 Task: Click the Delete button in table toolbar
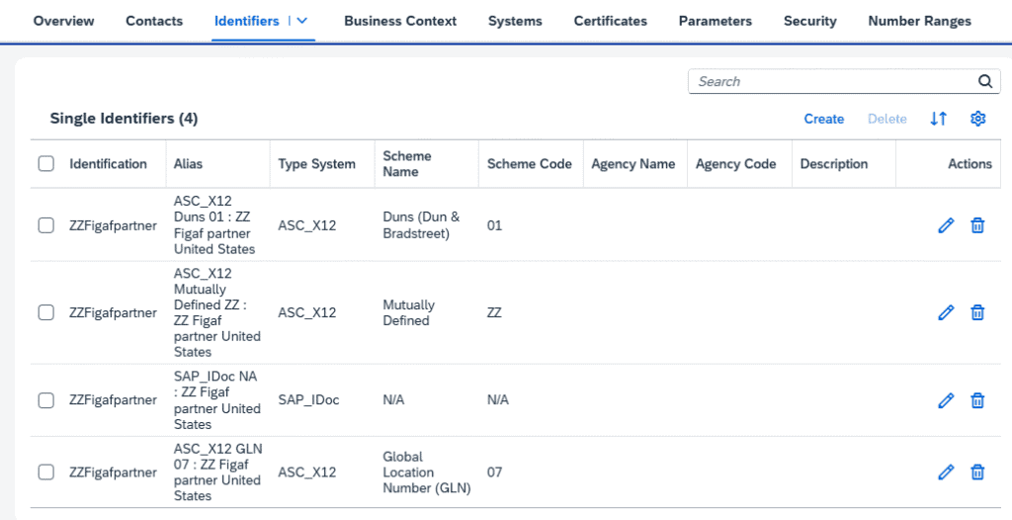click(x=886, y=119)
